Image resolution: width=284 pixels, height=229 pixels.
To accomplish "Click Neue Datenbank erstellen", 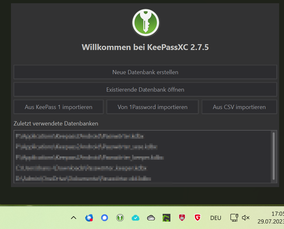I will pyautogui.click(x=145, y=72).
